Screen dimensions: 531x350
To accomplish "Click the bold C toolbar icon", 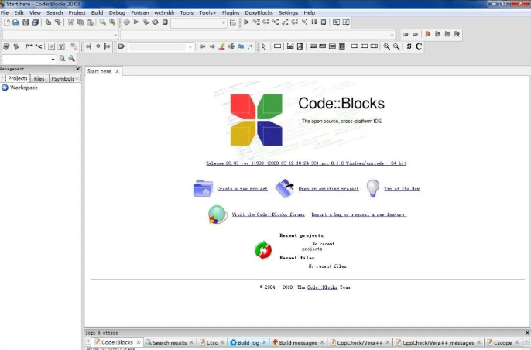I will point(419,46).
